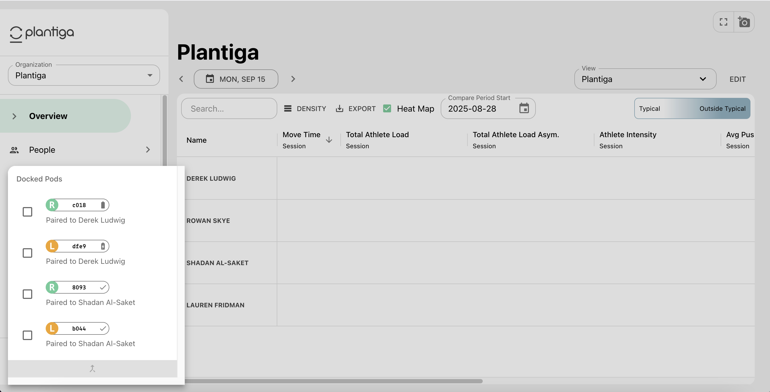Image resolution: width=770 pixels, height=392 pixels.
Task: Click the Typical to Outside Typical gradient legend
Action: click(x=692, y=108)
